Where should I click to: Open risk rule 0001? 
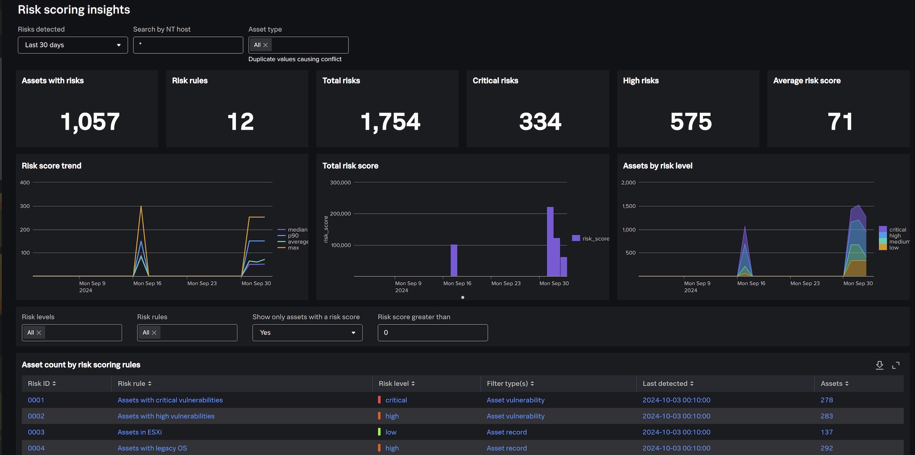pos(36,400)
